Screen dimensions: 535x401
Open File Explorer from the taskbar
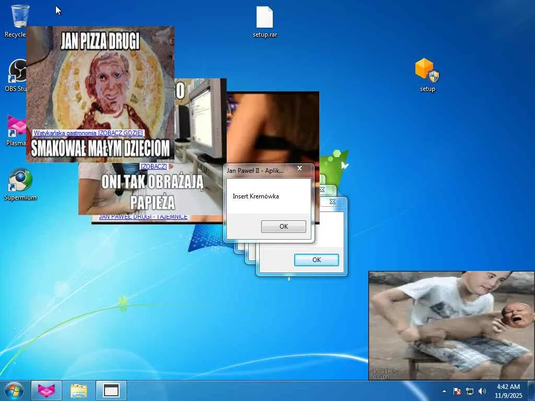click(x=79, y=391)
